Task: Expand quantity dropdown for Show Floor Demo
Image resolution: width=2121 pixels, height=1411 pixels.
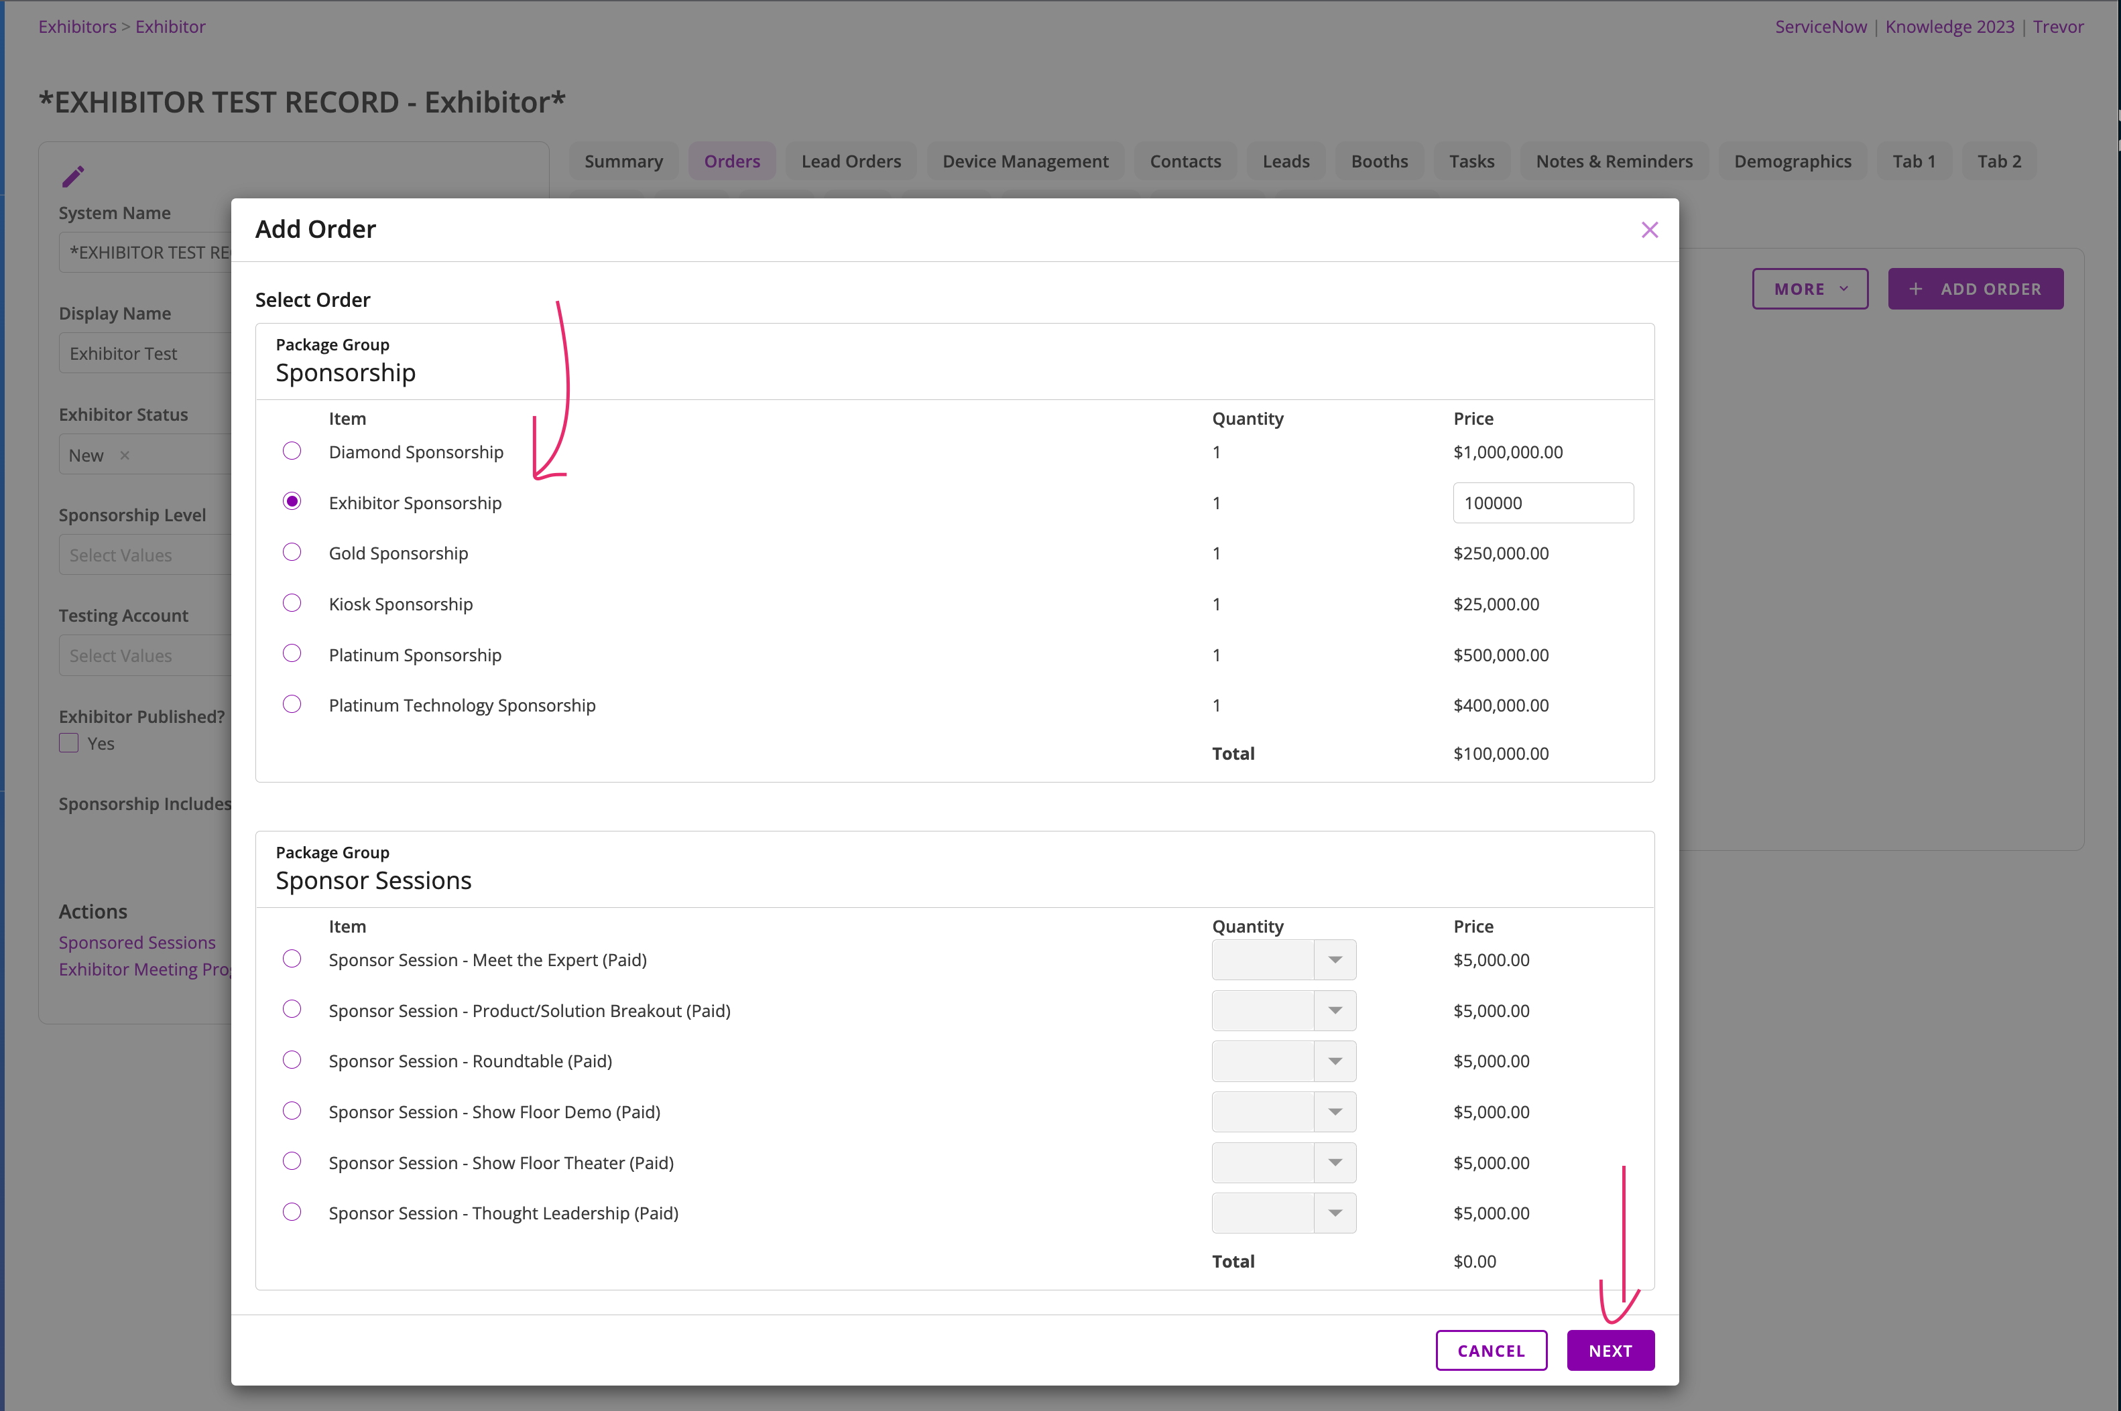Action: pos(1334,1112)
